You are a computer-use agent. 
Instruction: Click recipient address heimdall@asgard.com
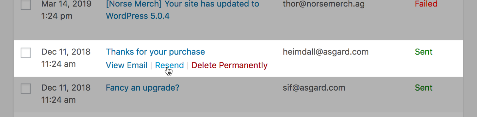tap(326, 52)
